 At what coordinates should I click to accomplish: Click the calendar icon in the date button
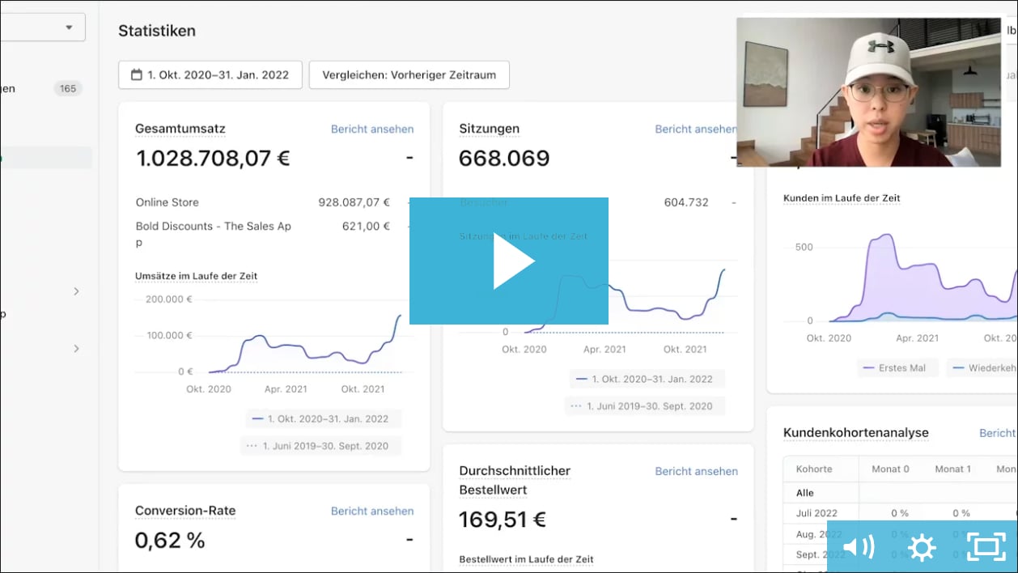click(x=136, y=74)
